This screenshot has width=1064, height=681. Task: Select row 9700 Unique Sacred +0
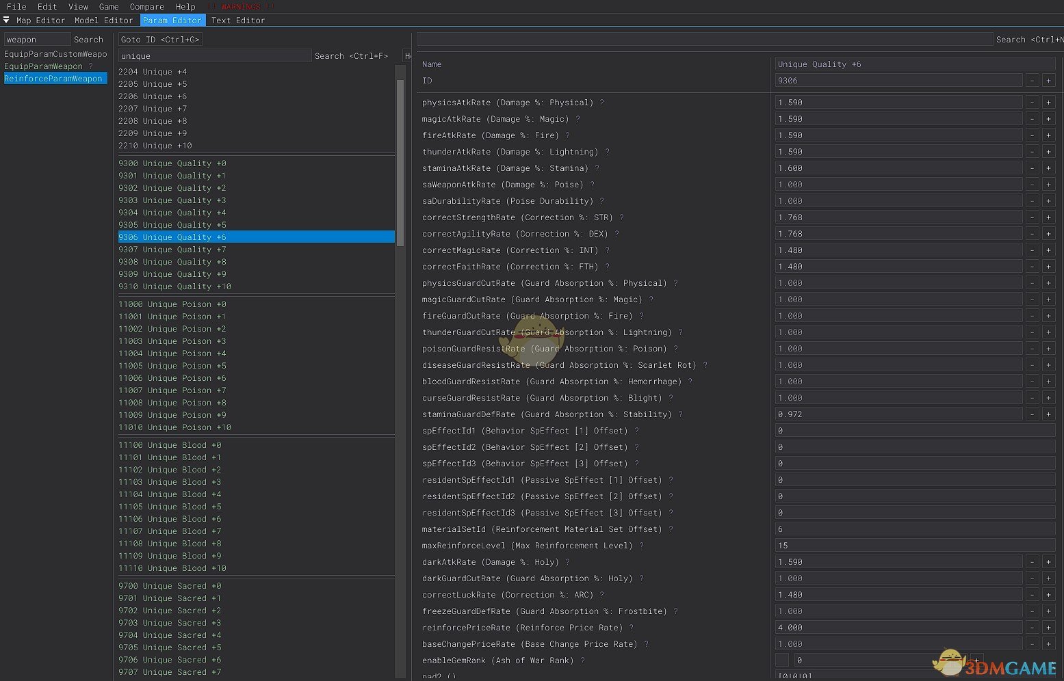[x=257, y=586]
